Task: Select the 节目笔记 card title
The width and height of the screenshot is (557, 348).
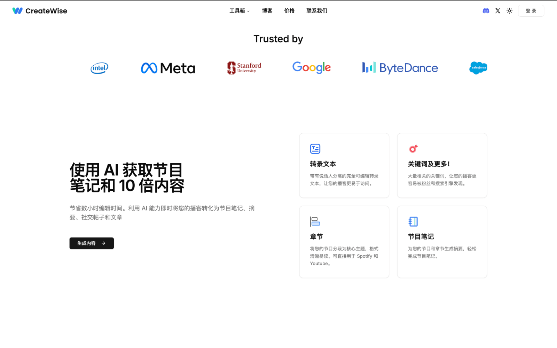Action: pyautogui.click(x=421, y=237)
